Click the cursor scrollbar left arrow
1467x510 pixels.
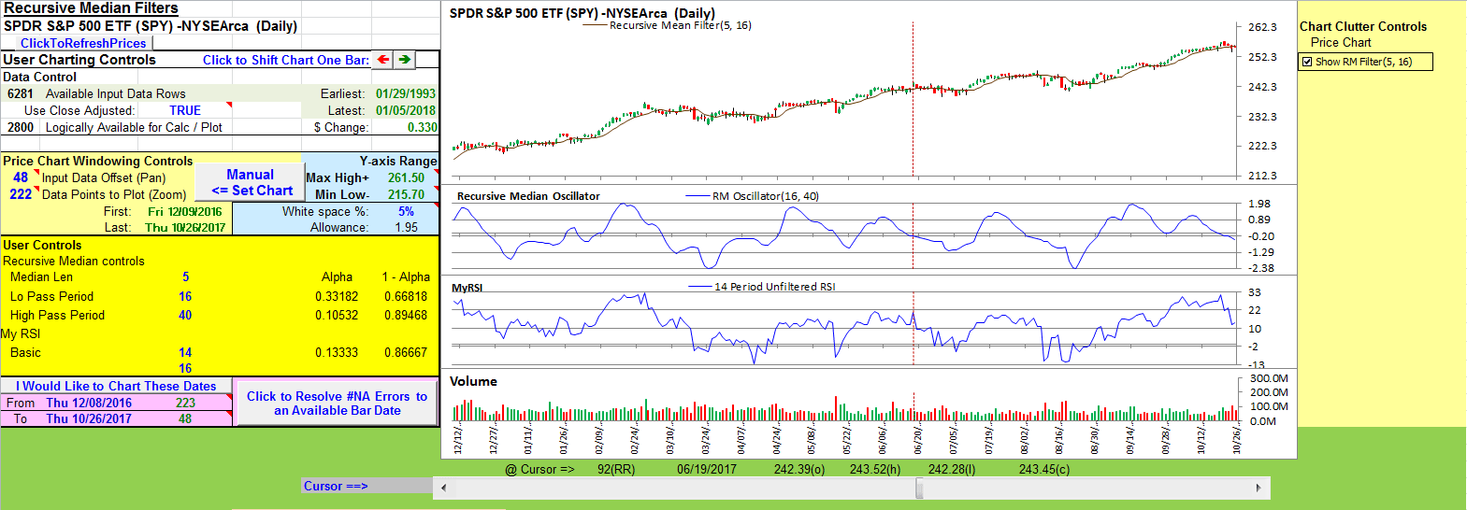[443, 488]
